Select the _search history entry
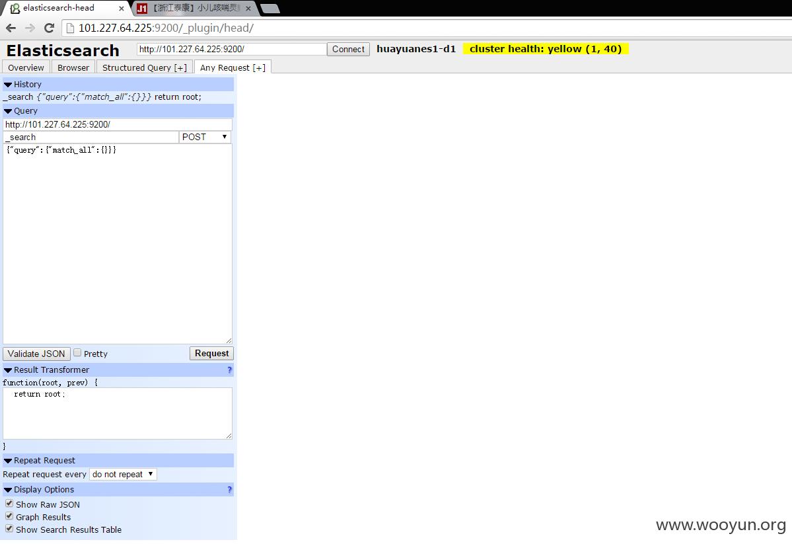 click(x=102, y=97)
